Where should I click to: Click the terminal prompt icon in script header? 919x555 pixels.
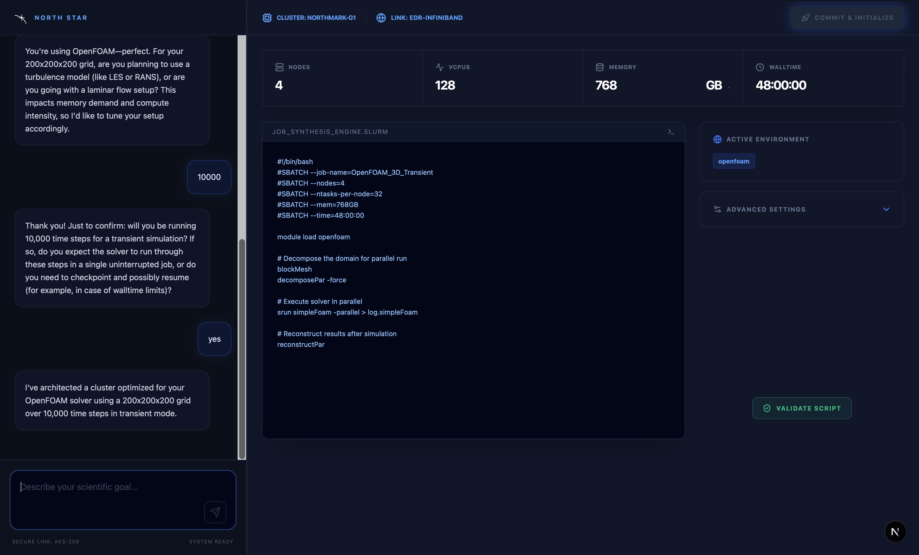671,132
